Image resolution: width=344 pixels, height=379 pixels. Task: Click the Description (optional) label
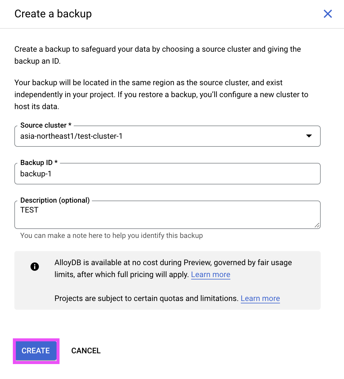coord(55,200)
